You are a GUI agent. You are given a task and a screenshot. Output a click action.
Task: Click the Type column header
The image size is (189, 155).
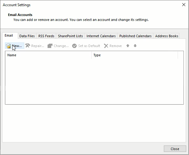pyautogui.click(x=134, y=55)
